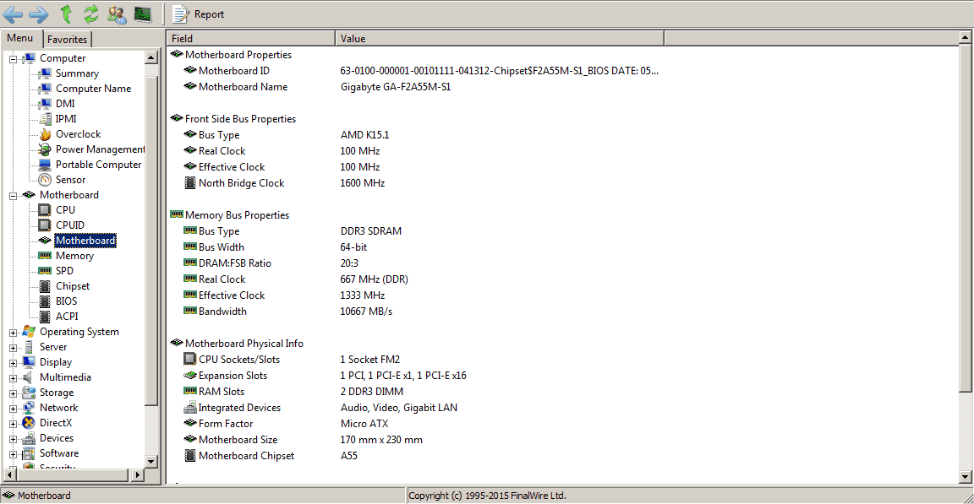974x504 pixels.
Task: Click the Forward navigation arrow
Action: (38, 14)
